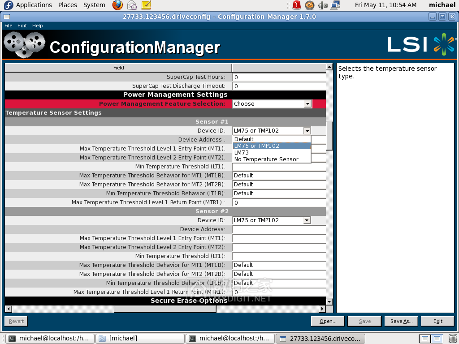
Task: Open the Edit menu
Action: [x=22, y=26]
